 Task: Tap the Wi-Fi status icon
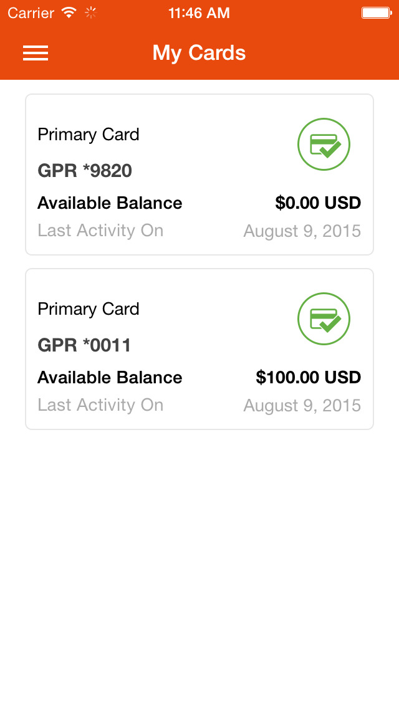click(69, 12)
